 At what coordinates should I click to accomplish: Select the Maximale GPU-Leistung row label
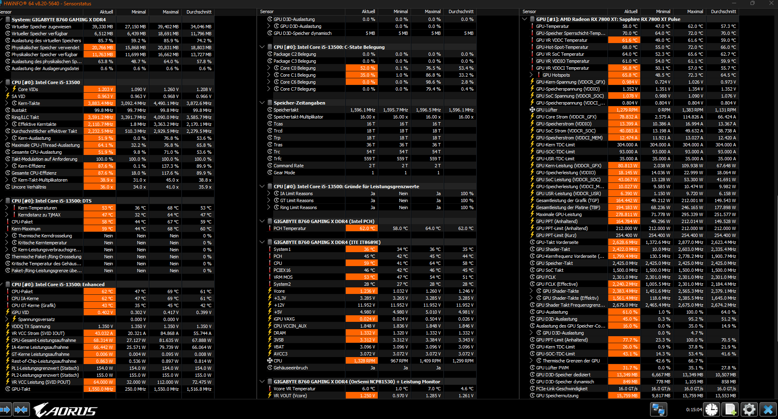pyautogui.click(x=559, y=214)
